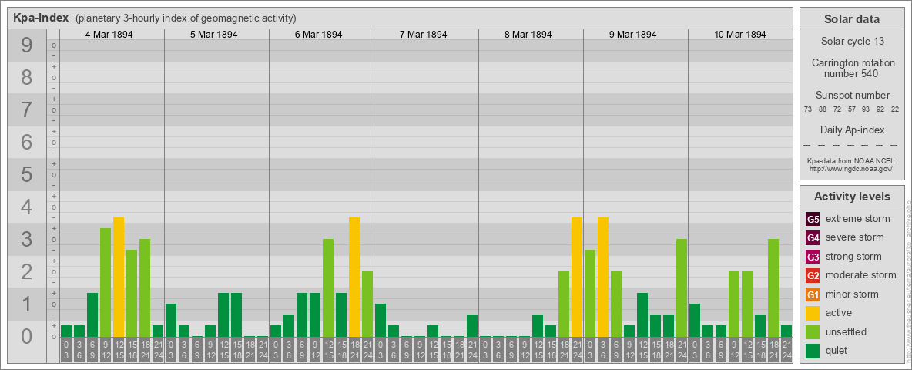Click the Kp scale number 5
Image resolution: width=912 pixels, height=370 pixels.
coord(27,174)
